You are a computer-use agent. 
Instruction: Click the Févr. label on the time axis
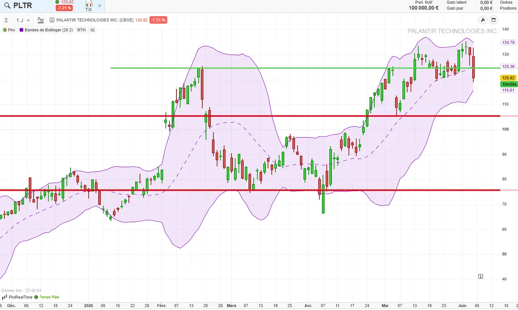click(161, 306)
